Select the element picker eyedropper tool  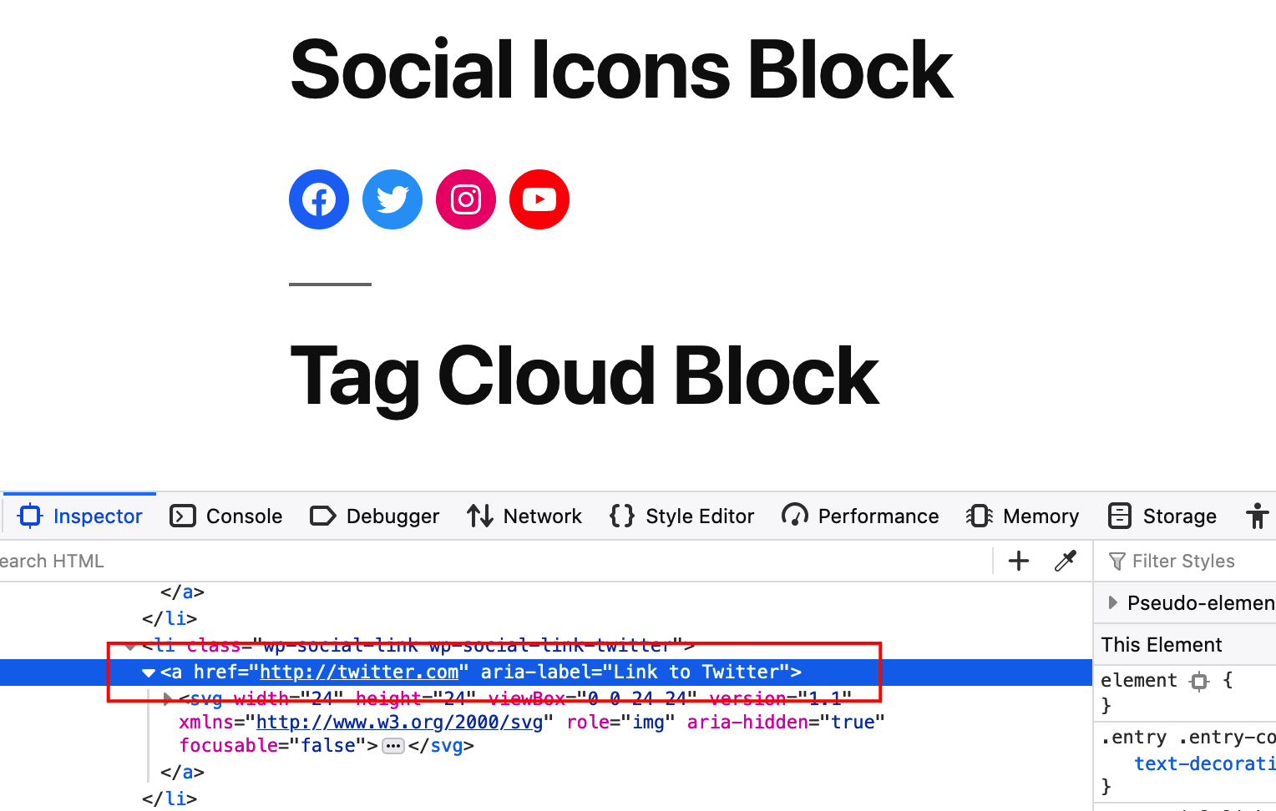click(1066, 561)
